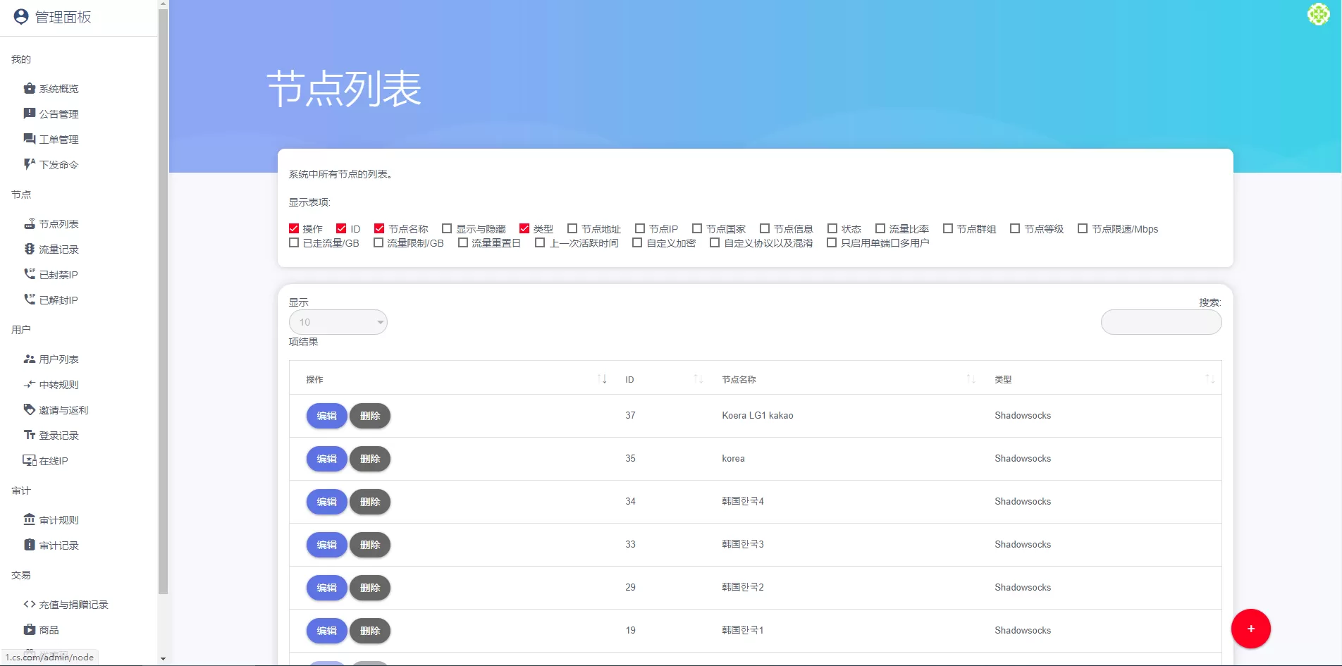Sort by 节点名称 column header arrows
This screenshot has height=666, width=1342.
(x=971, y=379)
